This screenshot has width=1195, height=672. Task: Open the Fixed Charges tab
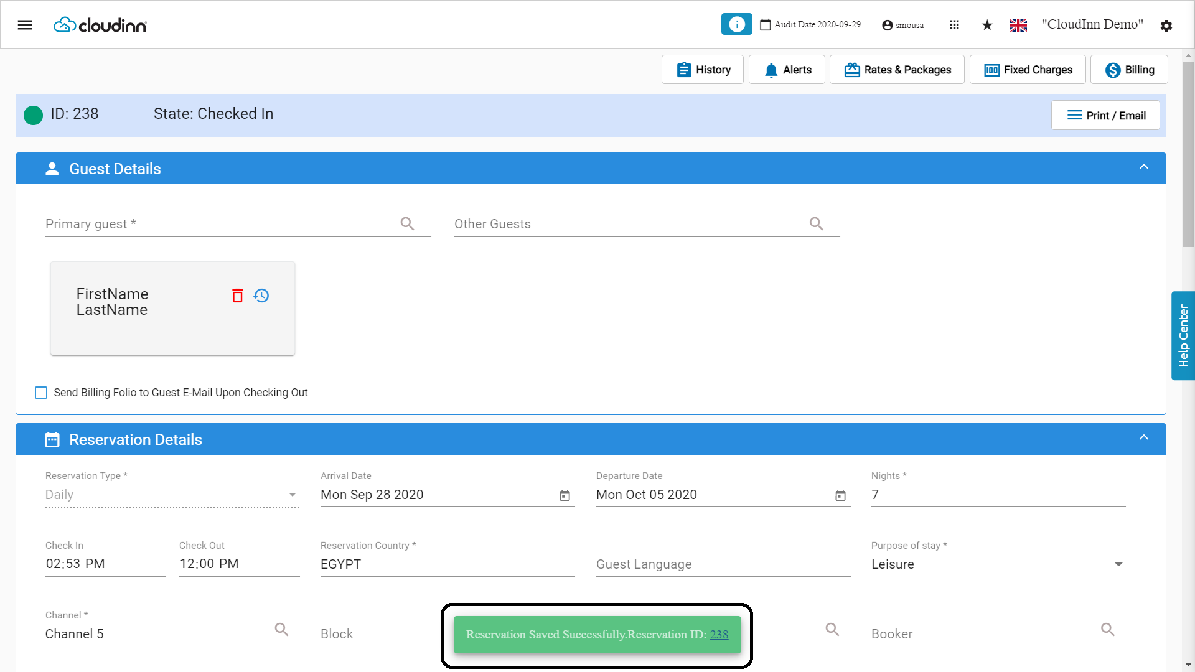[1028, 70]
